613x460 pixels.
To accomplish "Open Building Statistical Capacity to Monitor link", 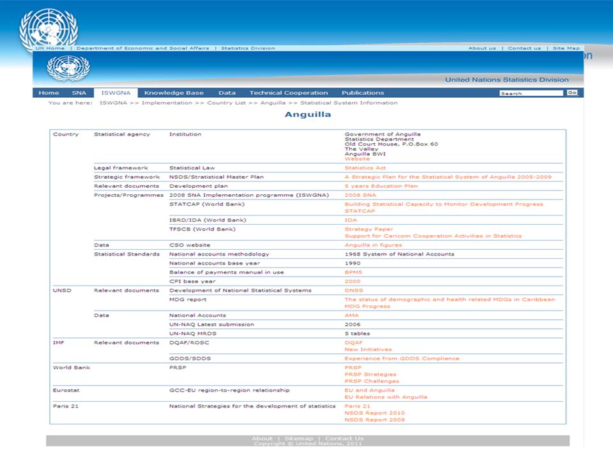I will click(x=444, y=204).
